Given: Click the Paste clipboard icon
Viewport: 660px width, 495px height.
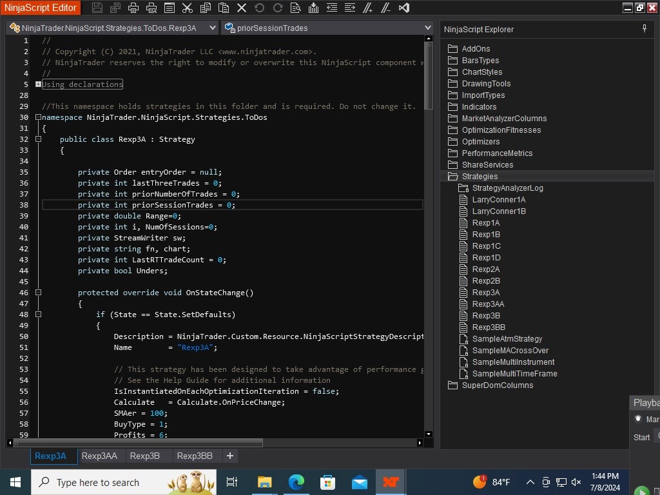Looking at the screenshot, I should pyautogui.click(x=224, y=8).
